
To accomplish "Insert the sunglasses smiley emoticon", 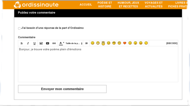I will [x=114, y=43].
